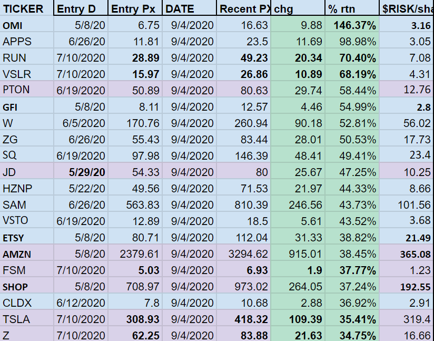Select the Entry D header cell
The width and height of the screenshot is (434, 341).
pyautogui.click(x=81, y=8)
